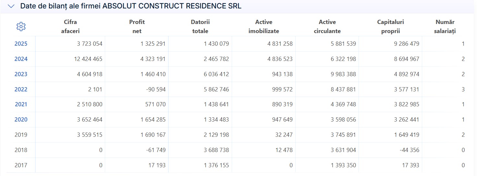Select the 2020 turnover value 3 652 464

tap(90, 120)
